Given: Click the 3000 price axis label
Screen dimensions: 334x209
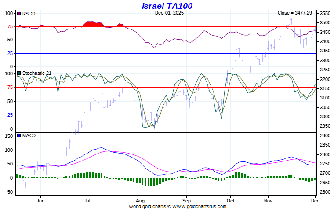Looking at the screenshot, I should 325,117.
